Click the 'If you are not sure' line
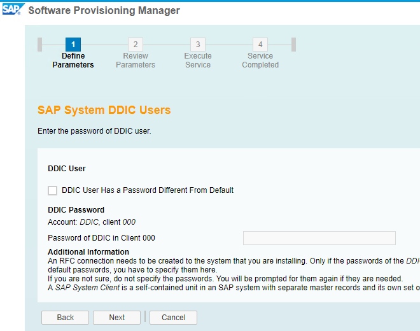This screenshot has height=331, width=420. coord(225,279)
